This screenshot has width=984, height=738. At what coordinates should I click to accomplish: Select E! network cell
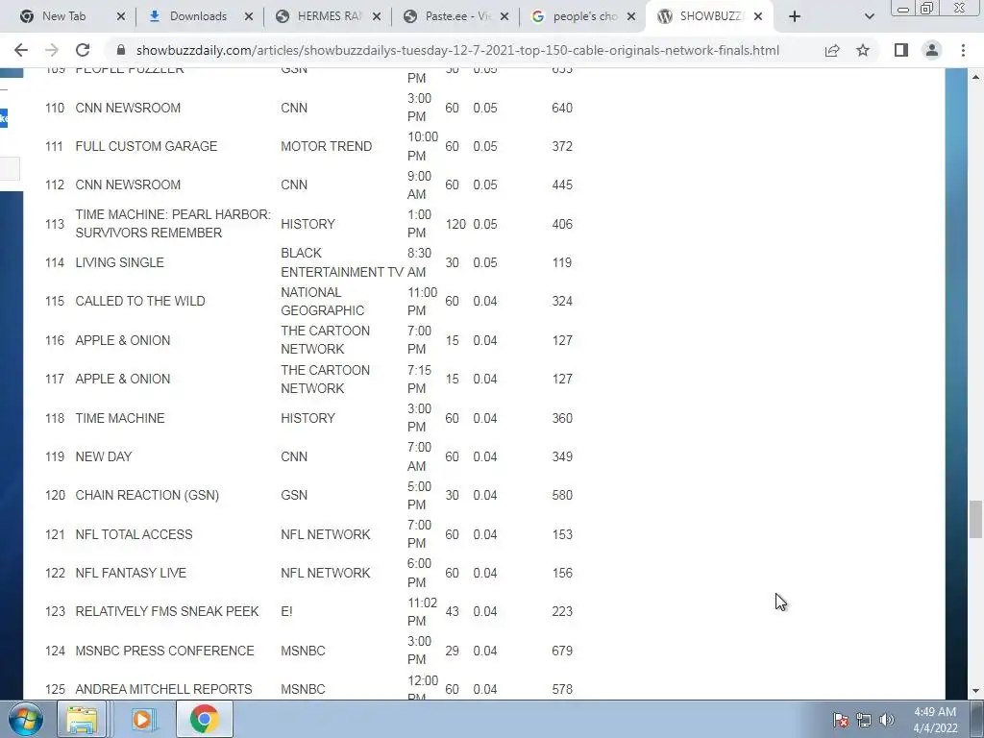click(x=286, y=611)
